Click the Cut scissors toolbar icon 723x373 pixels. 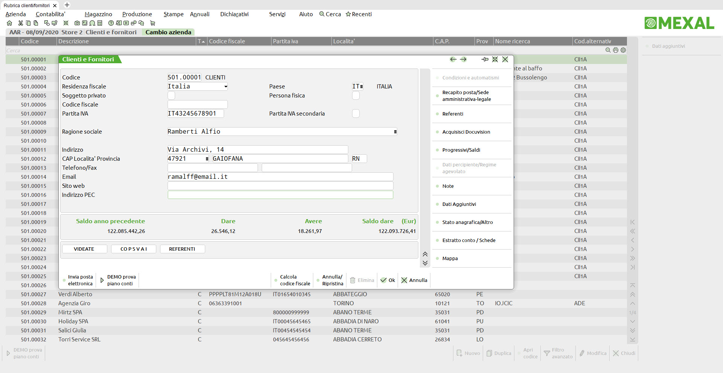(x=20, y=23)
